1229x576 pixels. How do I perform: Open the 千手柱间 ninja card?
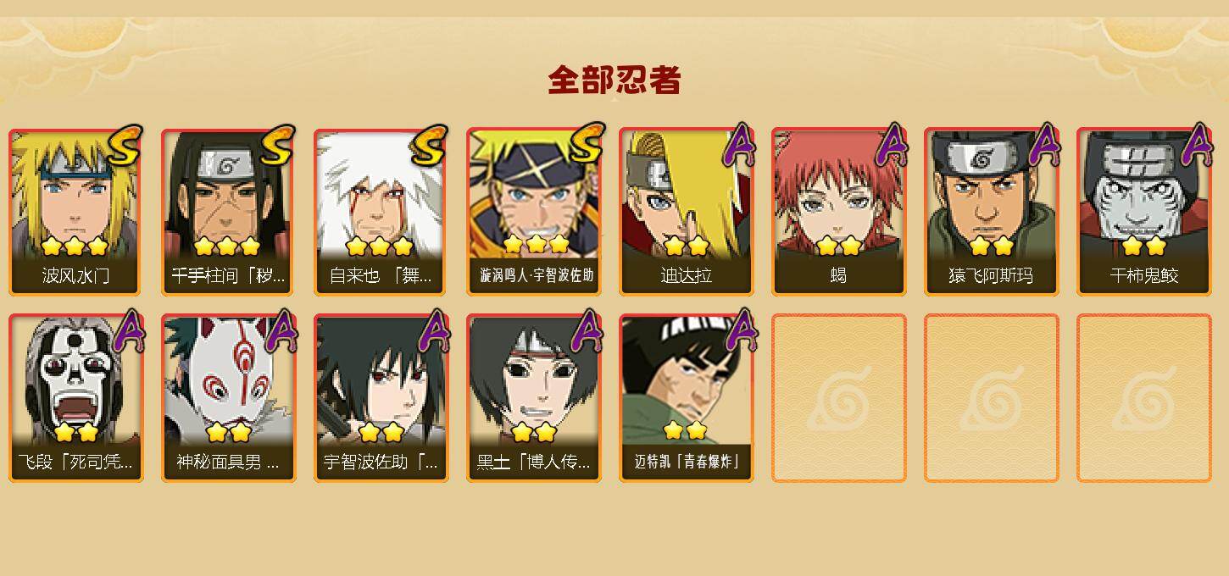(x=228, y=212)
